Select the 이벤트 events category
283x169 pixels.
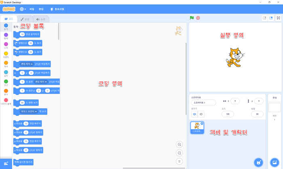6,55
